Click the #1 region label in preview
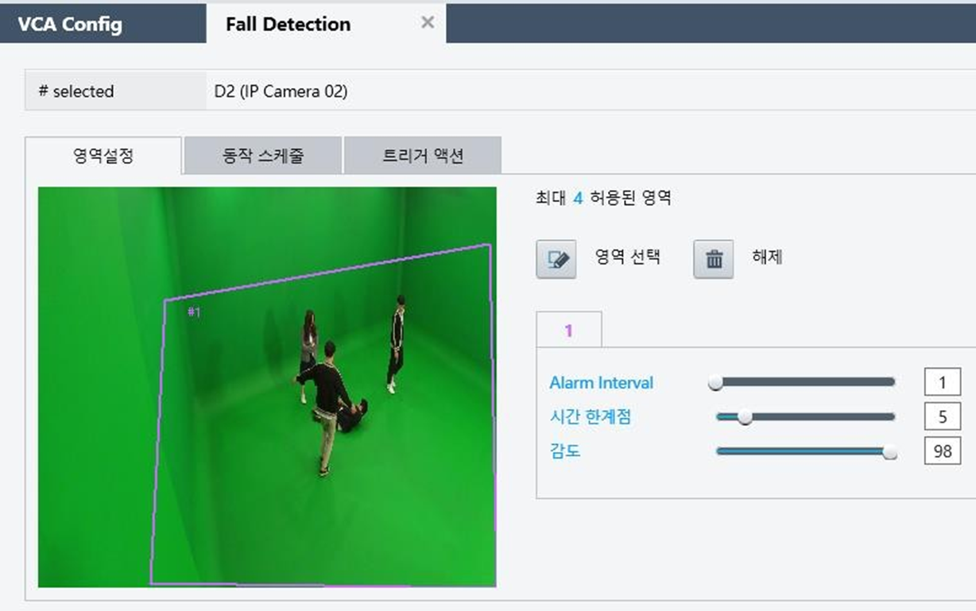Viewport: 976px width, 611px height. point(194,312)
